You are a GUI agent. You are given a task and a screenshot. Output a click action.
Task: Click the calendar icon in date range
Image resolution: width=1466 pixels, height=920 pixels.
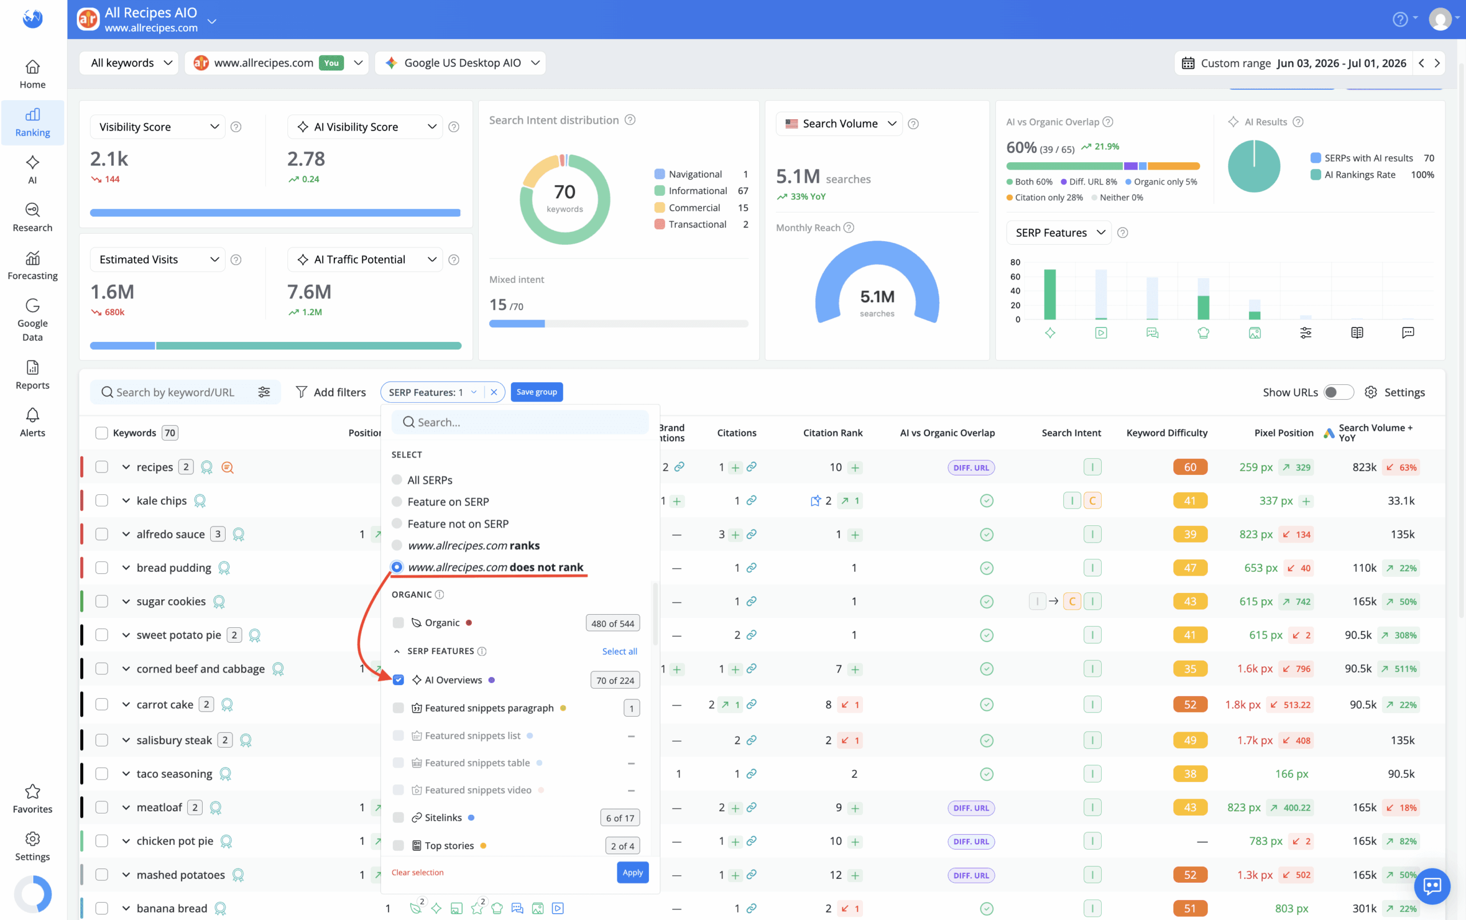tap(1188, 63)
